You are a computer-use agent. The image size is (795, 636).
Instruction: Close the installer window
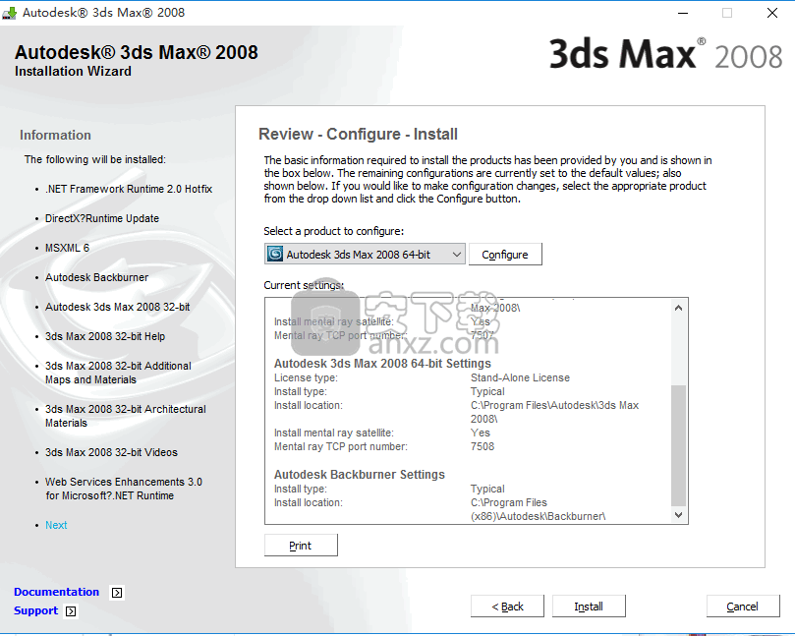(771, 13)
